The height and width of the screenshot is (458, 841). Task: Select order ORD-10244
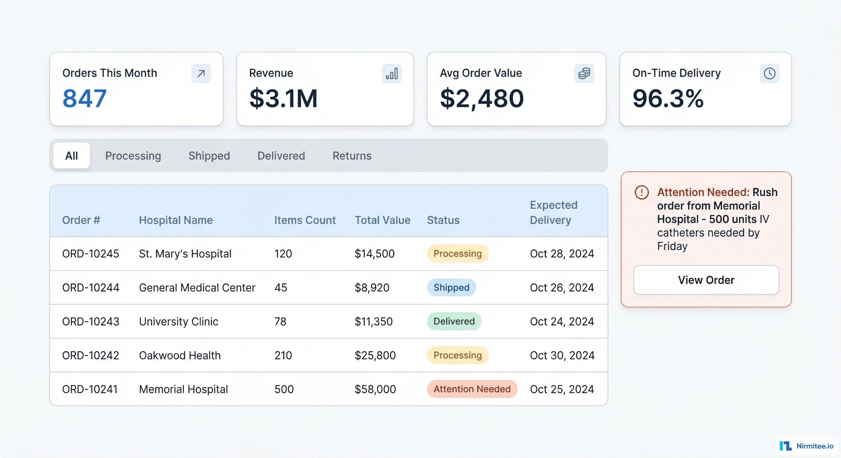(x=91, y=287)
